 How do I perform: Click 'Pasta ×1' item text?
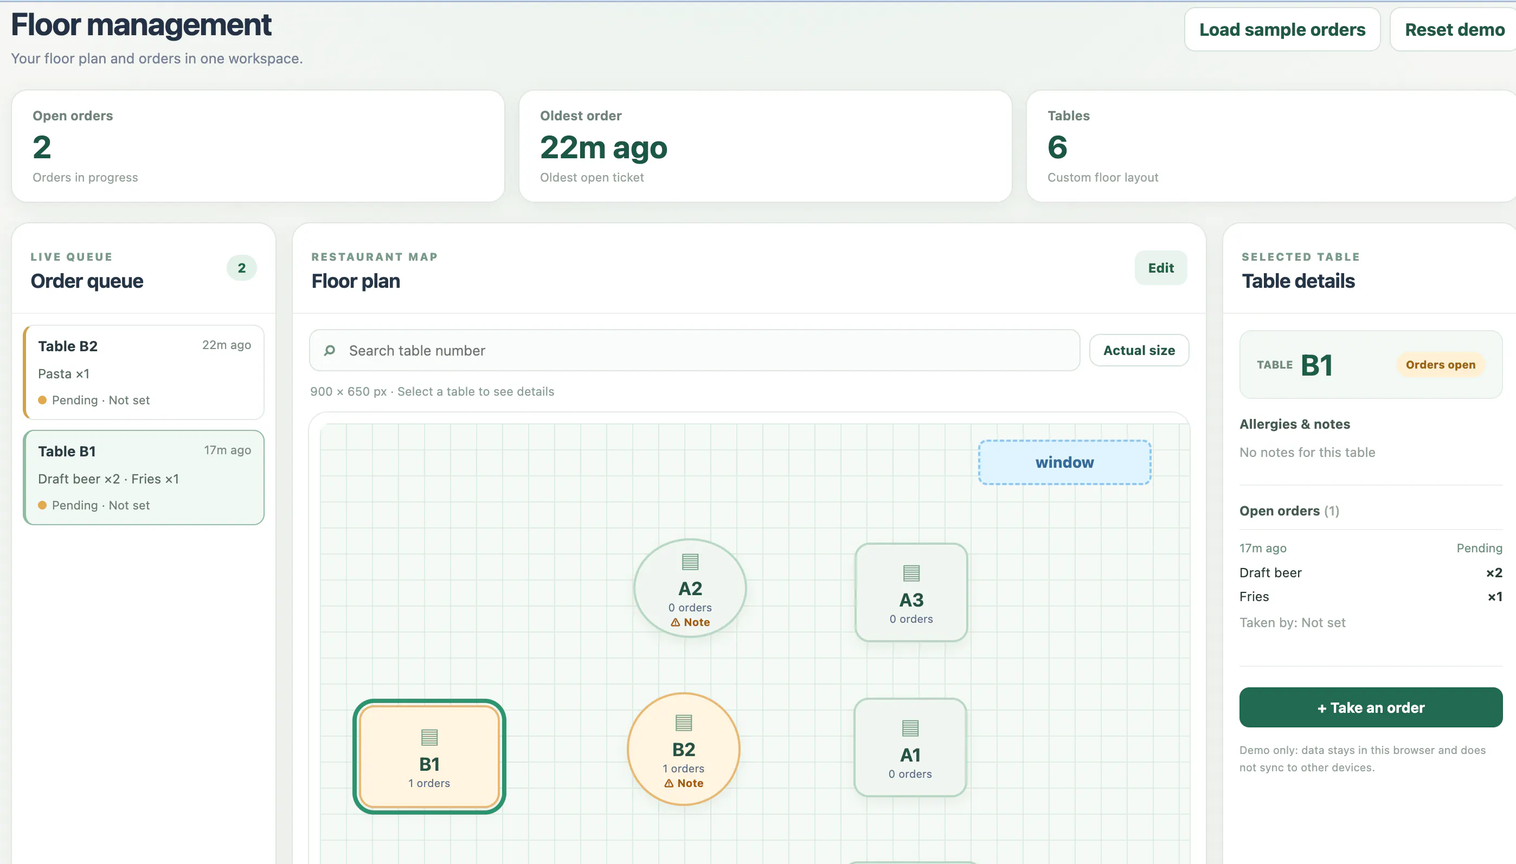point(63,374)
